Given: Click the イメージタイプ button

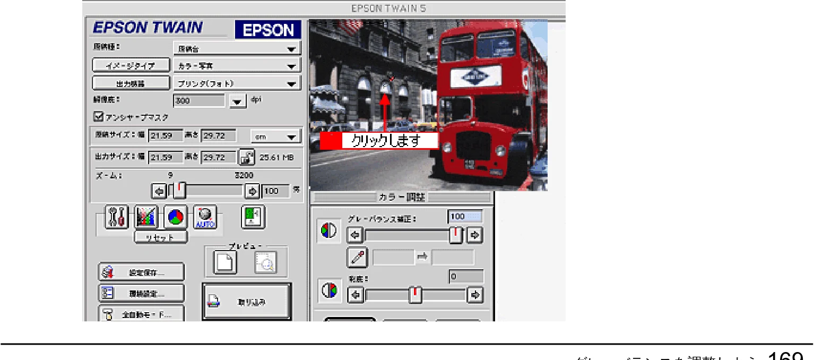Looking at the screenshot, I should tap(131, 66).
